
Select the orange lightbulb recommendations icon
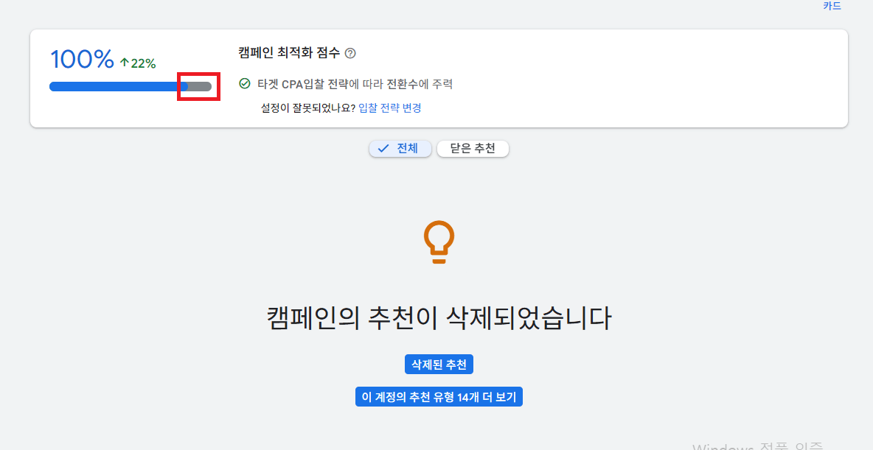(x=439, y=241)
